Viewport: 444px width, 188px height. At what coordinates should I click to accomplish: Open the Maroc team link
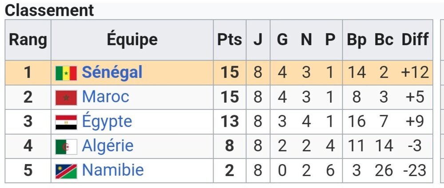[x=106, y=97]
